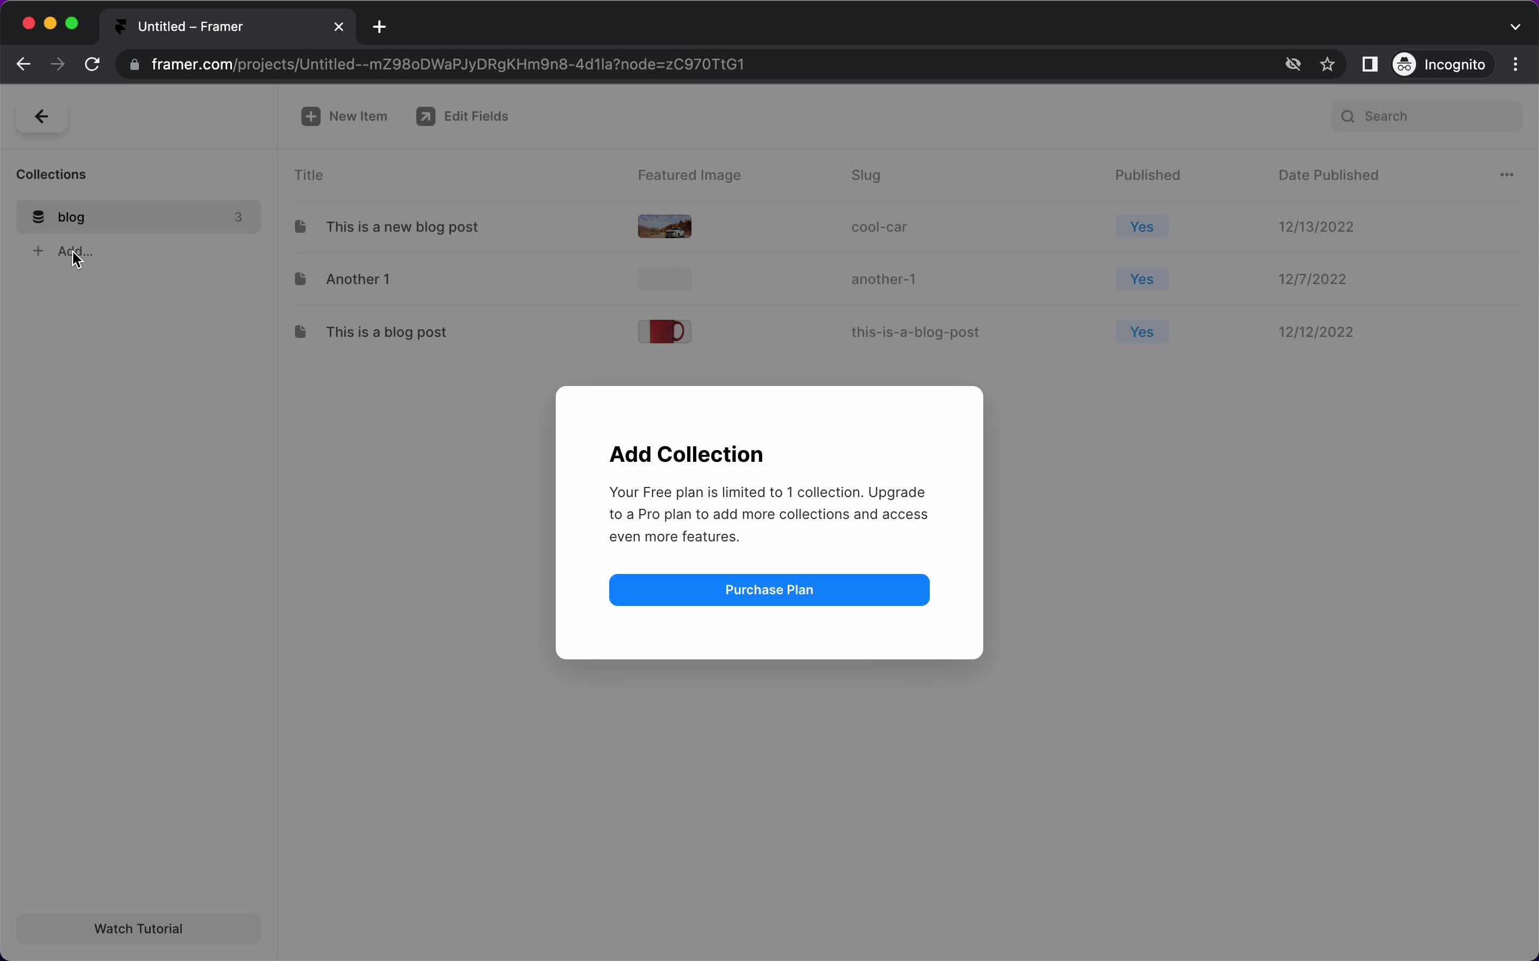Click the New Item plus icon
The width and height of the screenshot is (1539, 961).
(312, 116)
